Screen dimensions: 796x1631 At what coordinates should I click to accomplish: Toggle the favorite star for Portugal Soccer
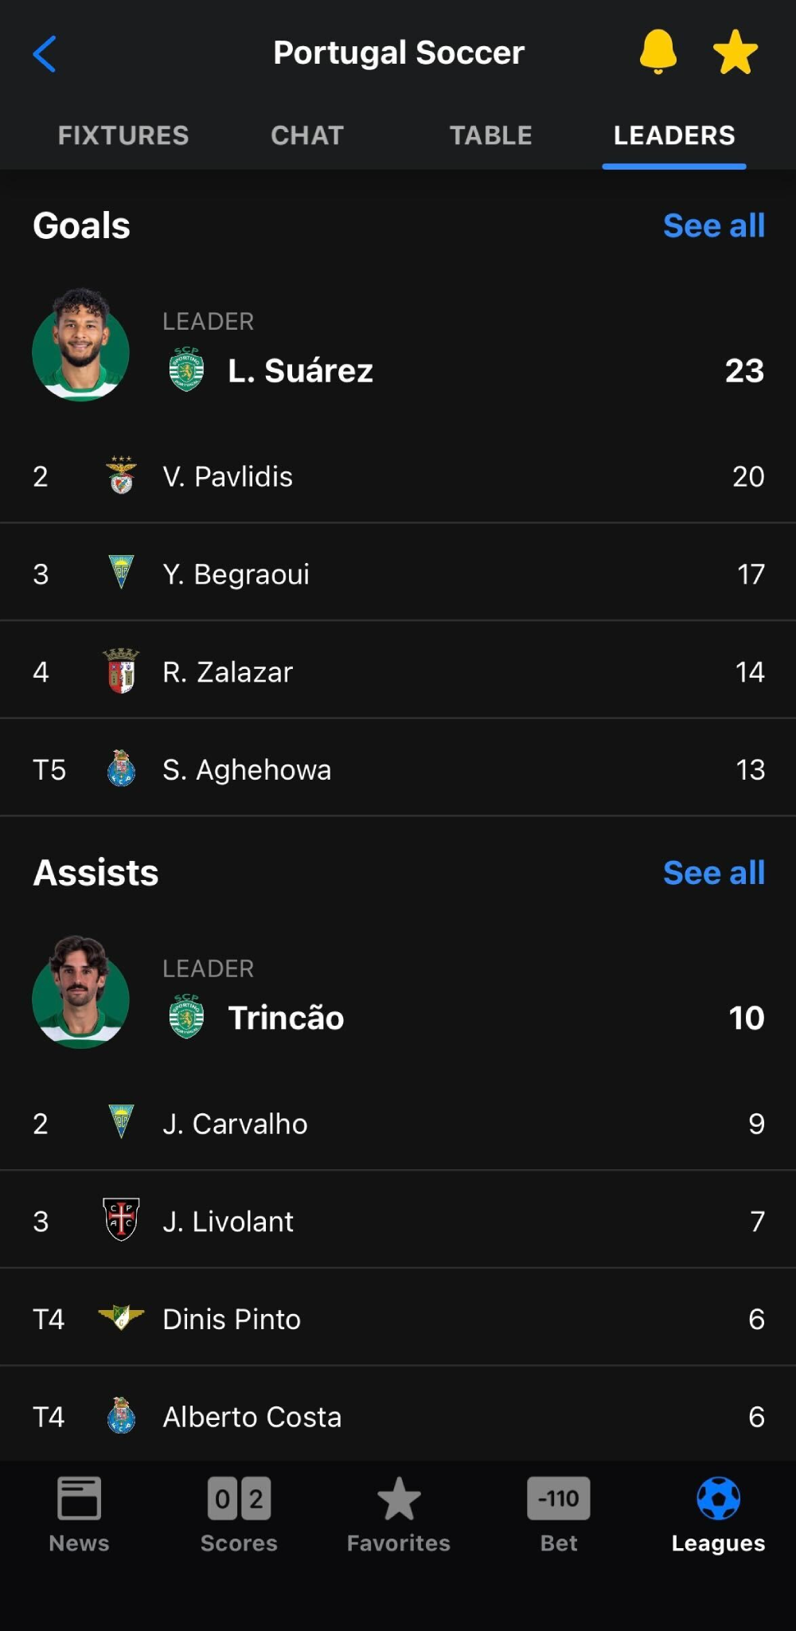[735, 53]
